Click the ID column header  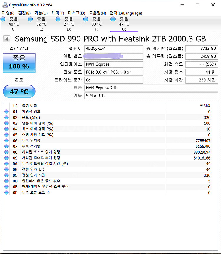15,106
